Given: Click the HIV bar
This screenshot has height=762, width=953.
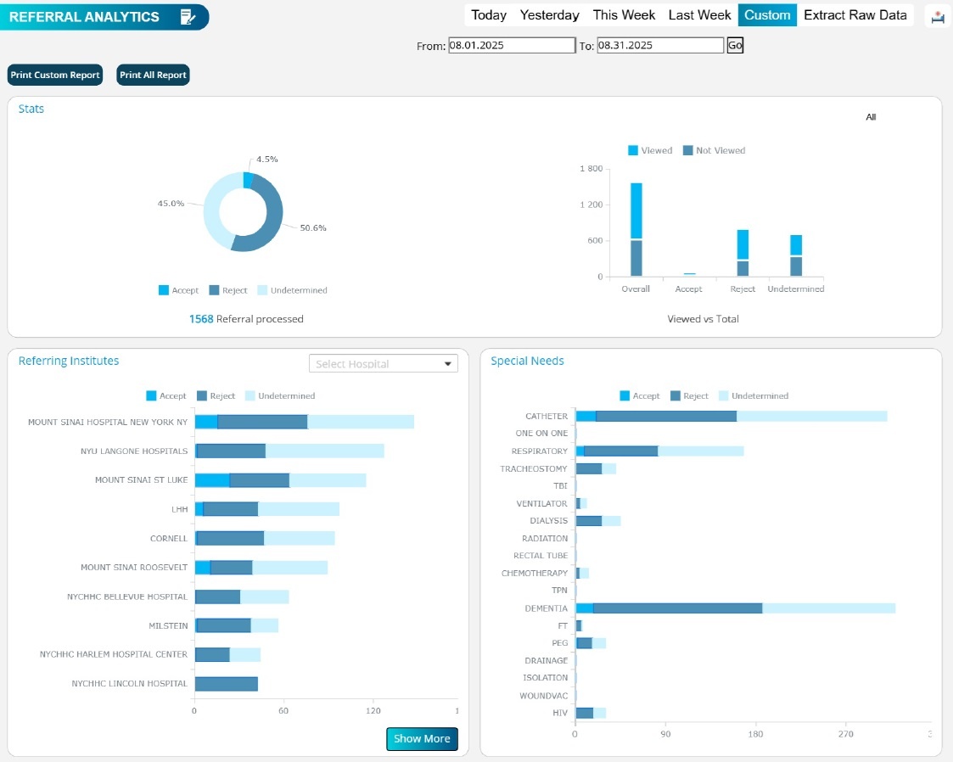Looking at the screenshot, I should point(591,713).
